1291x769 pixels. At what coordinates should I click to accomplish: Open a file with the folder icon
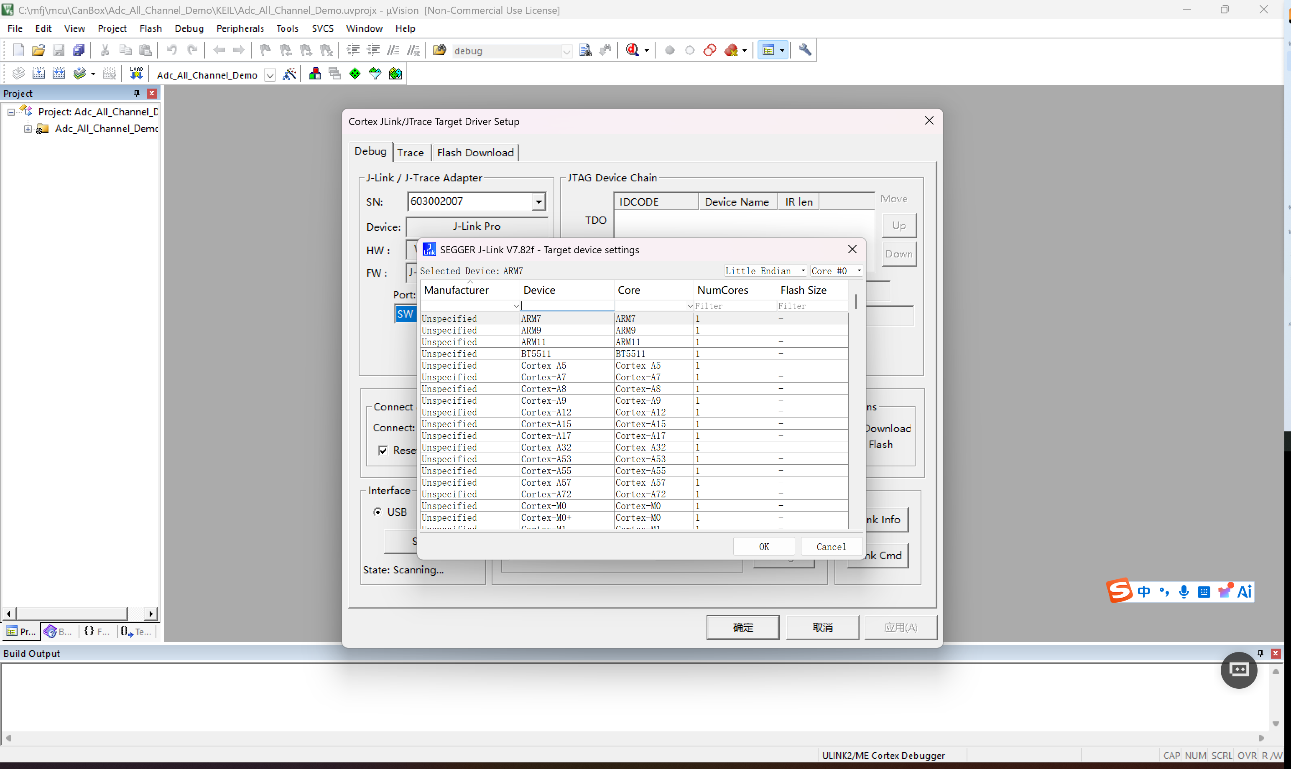(x=38, y=50)
